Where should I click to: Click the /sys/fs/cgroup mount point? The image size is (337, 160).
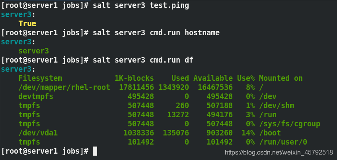pyautogui.click(x=290, y=124)
